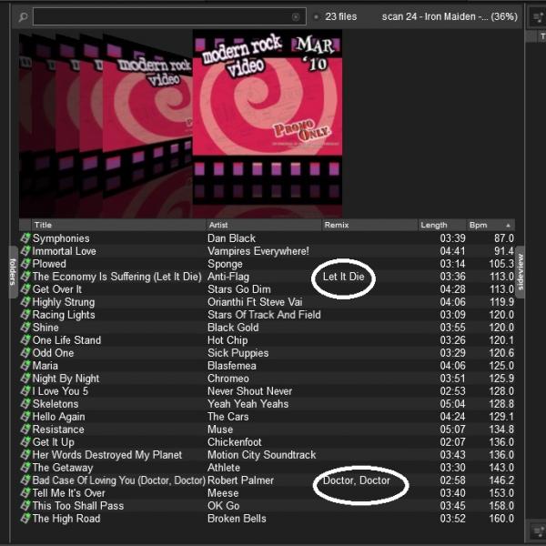546x546 pixels.
Task: Click the file icon next to Get It Up
Action: (25, 442)
